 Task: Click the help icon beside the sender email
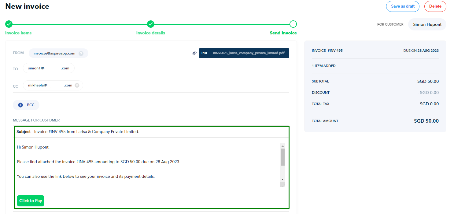tap(81, 53)
